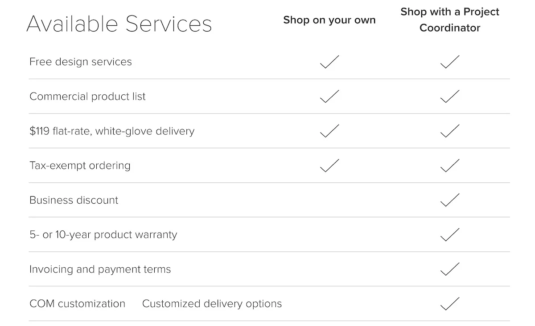Click the Commercial product list label
The image size is (535, 326).
[87, 97]
